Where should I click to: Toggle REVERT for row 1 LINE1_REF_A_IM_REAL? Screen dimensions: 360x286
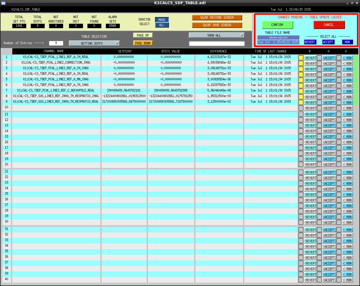point(310,58)
